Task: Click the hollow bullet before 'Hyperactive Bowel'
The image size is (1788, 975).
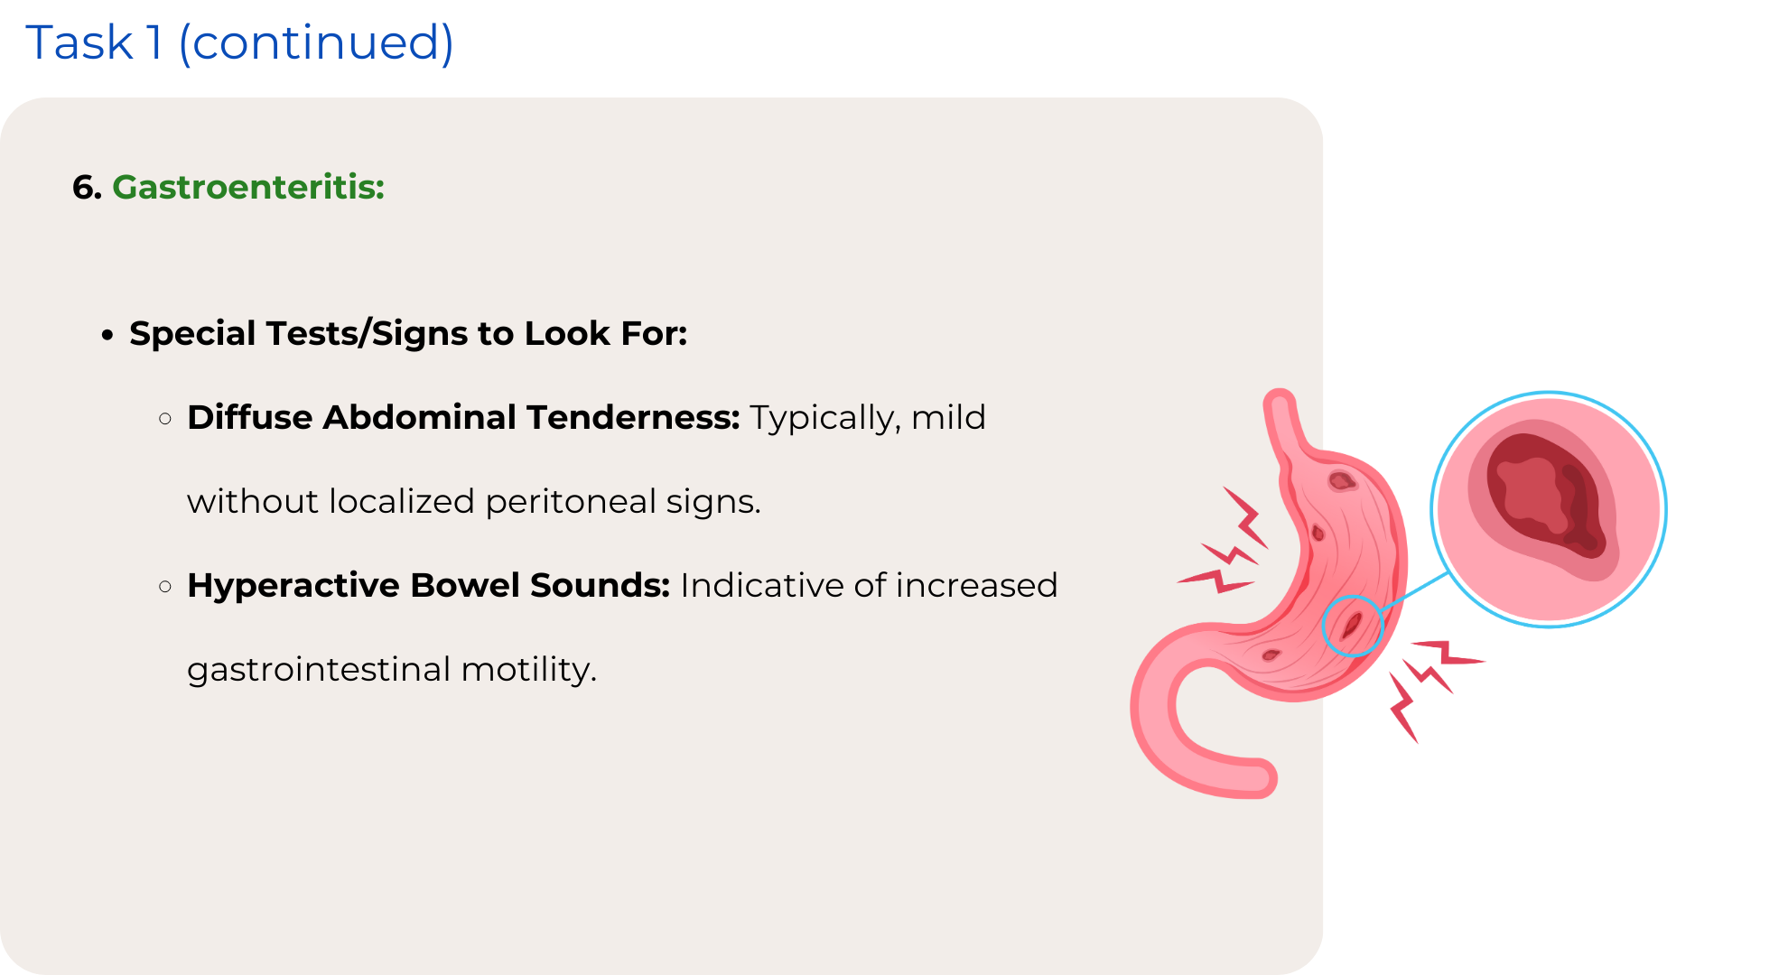Action: 165,586
